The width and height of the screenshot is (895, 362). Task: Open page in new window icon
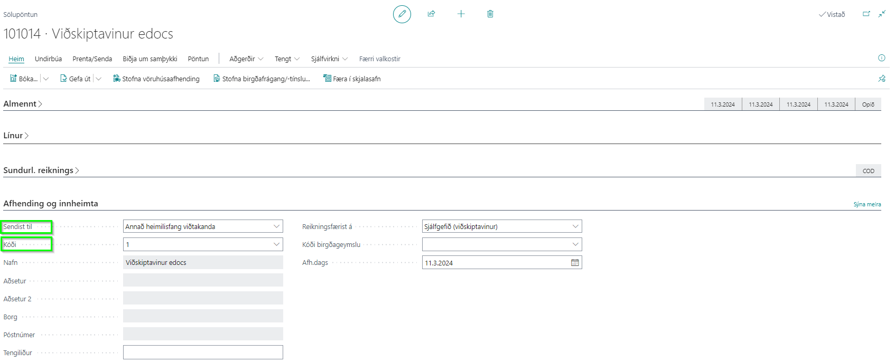[866, 14]
